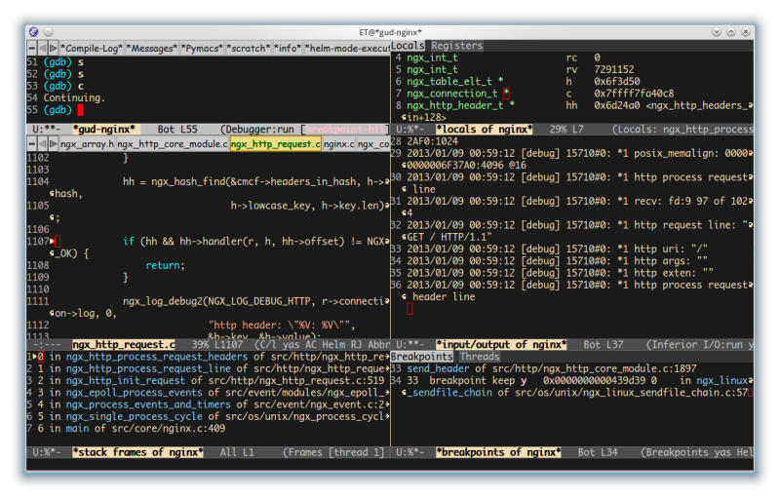Click the *breakpoints of nginx* mode line name
The image size is (780, 498).
click(x=498, y=452)
